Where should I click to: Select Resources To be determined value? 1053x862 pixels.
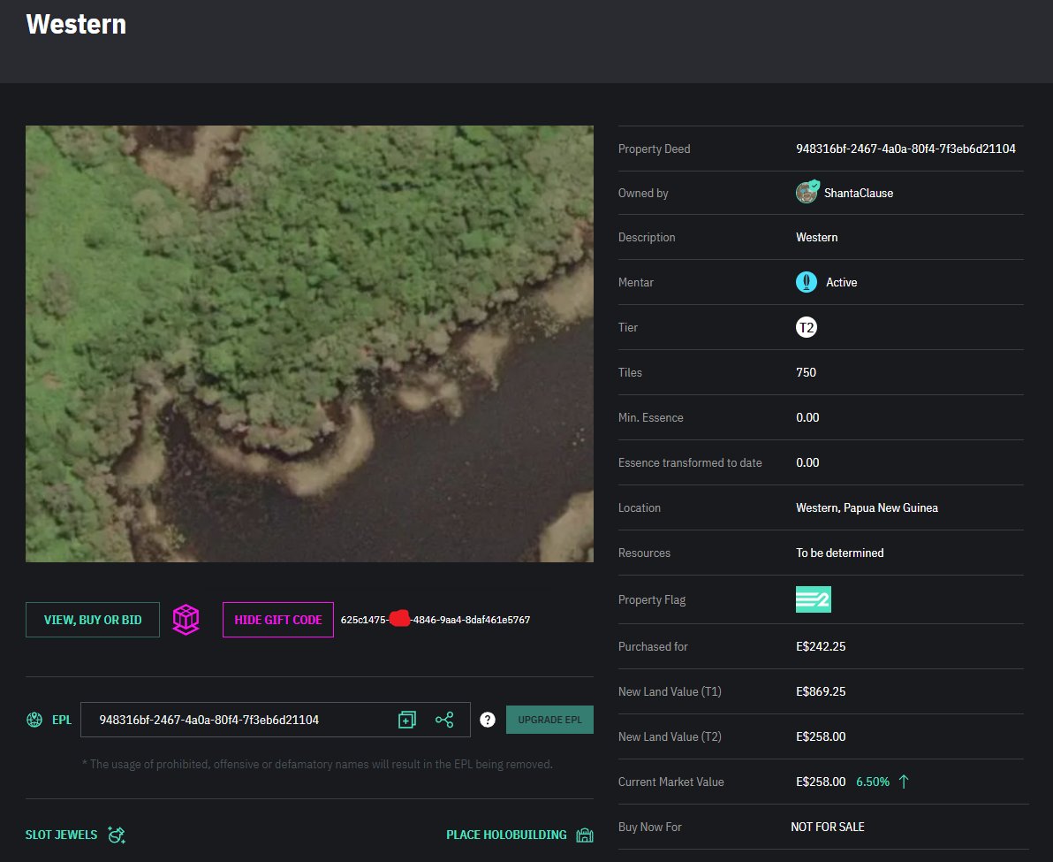839,553
